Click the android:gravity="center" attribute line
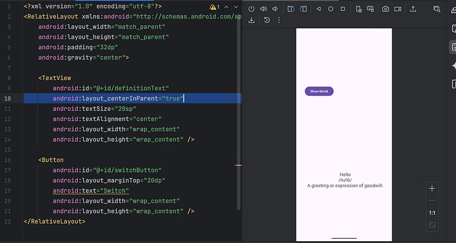456x243 pixels. 84,58
